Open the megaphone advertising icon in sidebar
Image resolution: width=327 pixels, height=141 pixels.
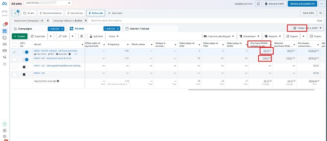click(4, 57)
